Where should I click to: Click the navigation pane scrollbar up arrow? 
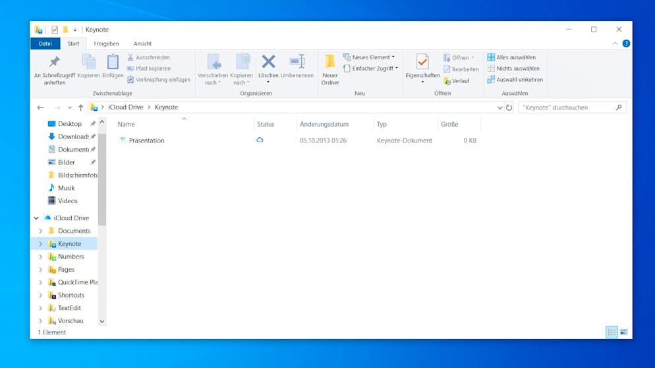tap(102, 122)
